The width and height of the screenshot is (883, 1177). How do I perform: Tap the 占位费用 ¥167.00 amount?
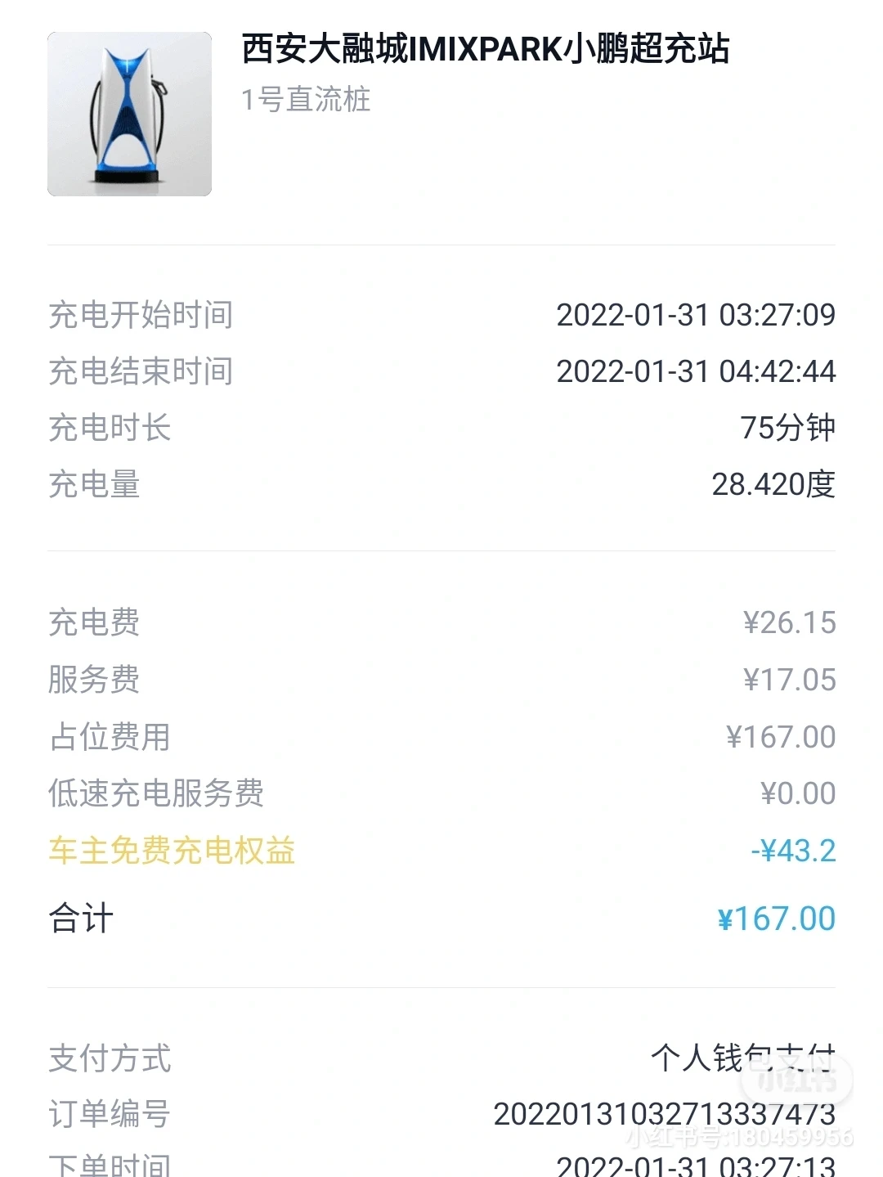(x=781, y=737)
